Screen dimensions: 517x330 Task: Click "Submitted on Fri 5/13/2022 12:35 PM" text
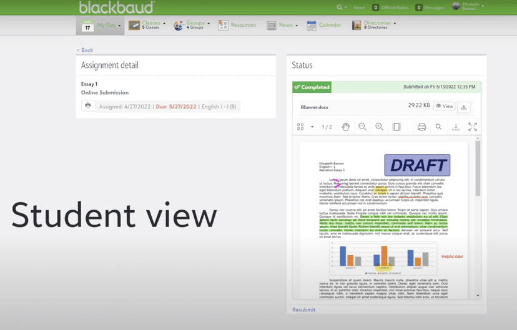pyautogui.click(x=439, y=87)
